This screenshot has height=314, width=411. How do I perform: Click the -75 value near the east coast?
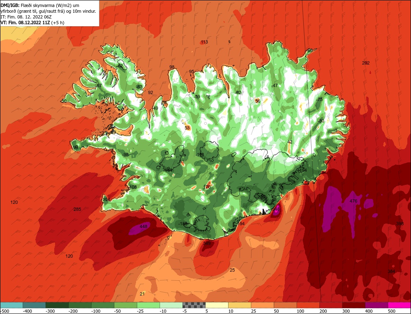[319, 99]
